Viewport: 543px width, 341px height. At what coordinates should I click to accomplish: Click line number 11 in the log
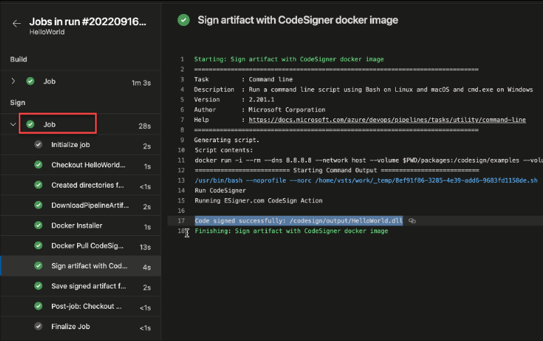tap(181, 160)
